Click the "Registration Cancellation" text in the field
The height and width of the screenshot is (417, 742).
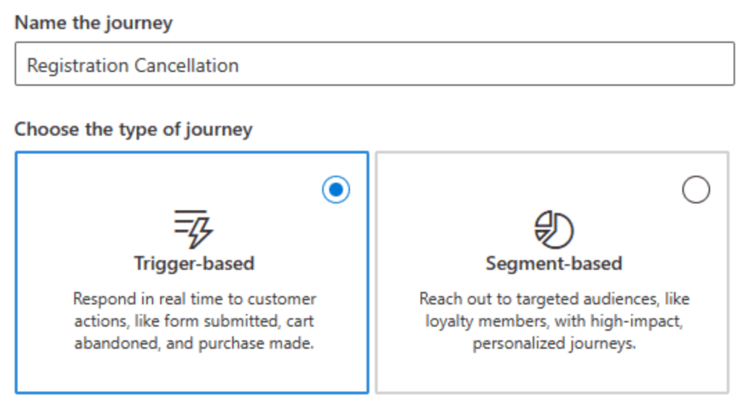(133, 66)
